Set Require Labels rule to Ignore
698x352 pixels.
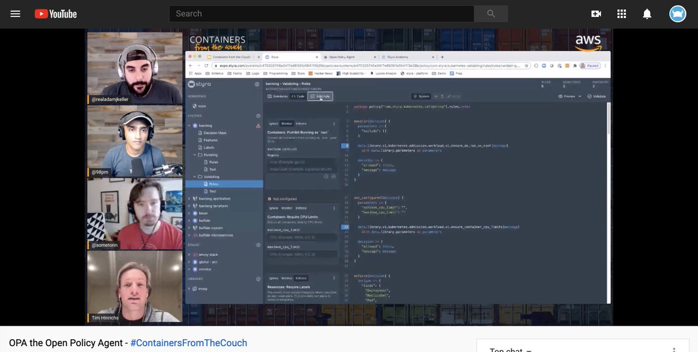(273, 278)
